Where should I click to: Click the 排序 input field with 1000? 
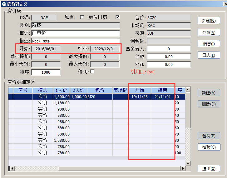[x=46, y=72]
